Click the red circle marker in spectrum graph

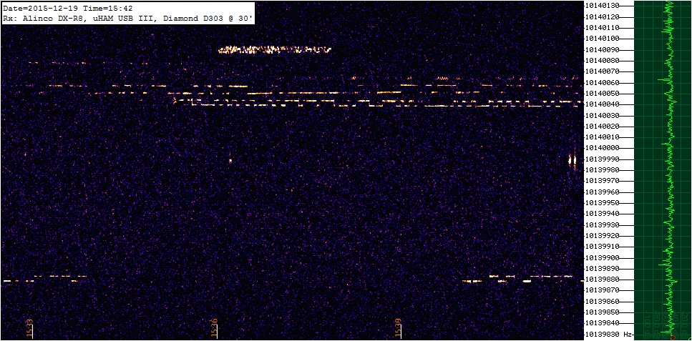(x=673, y=337)
